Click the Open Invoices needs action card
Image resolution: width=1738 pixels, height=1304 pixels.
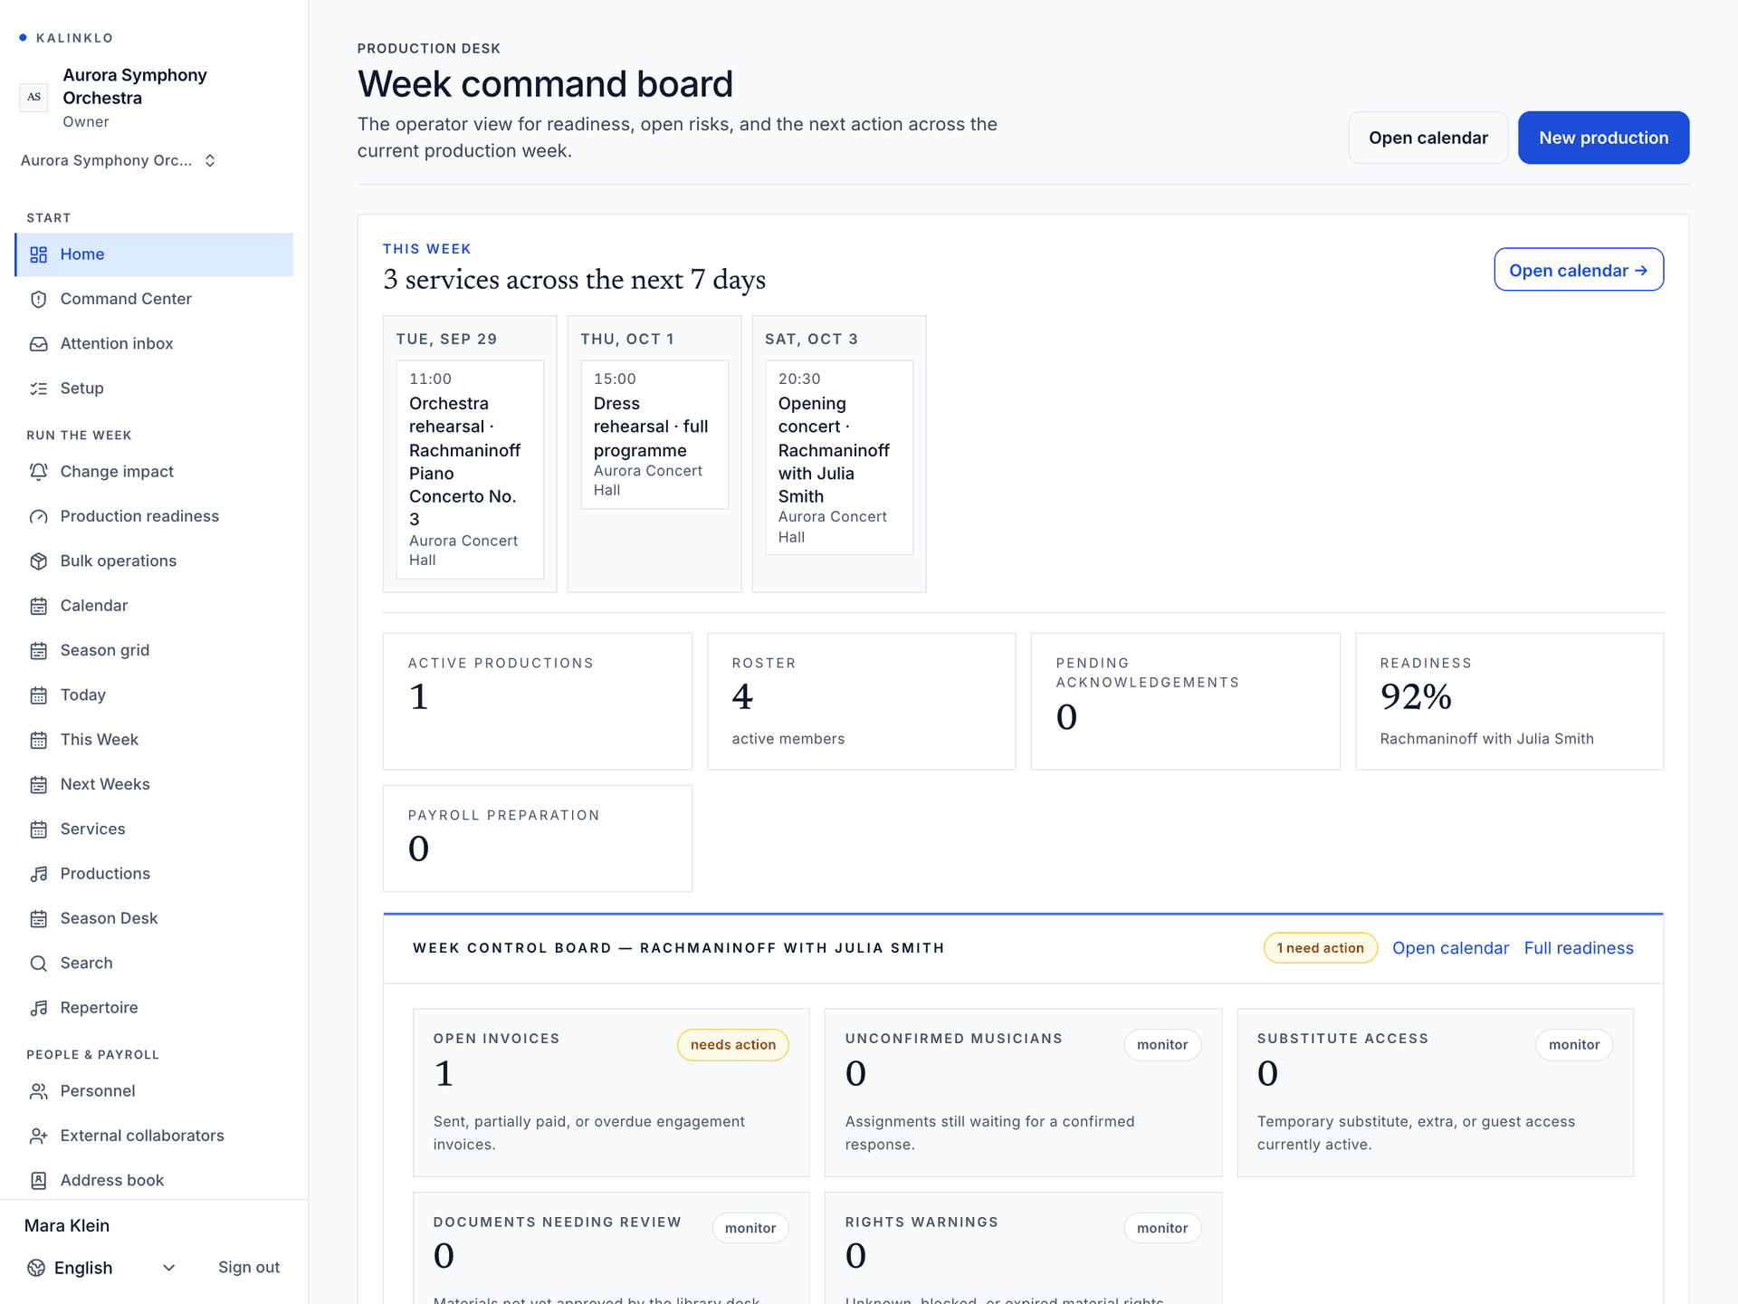pyautogui.click(x=611, y=1092)
